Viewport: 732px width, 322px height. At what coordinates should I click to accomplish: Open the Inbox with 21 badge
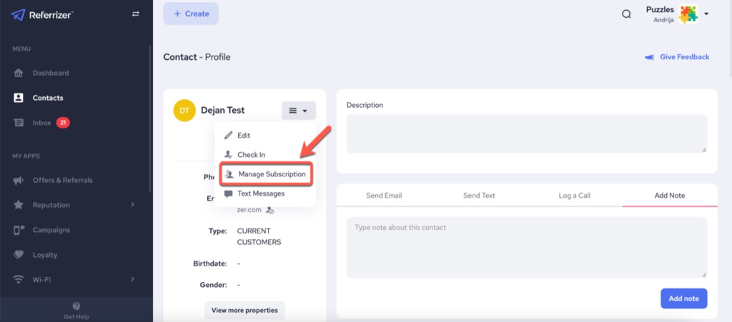[42, 123]
